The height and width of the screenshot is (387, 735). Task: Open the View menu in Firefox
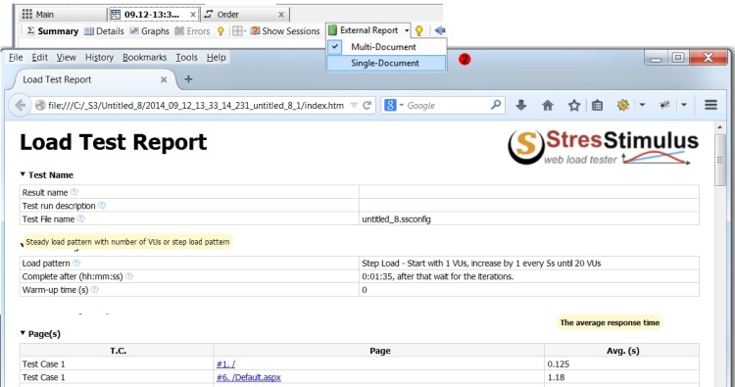point(66,57)
